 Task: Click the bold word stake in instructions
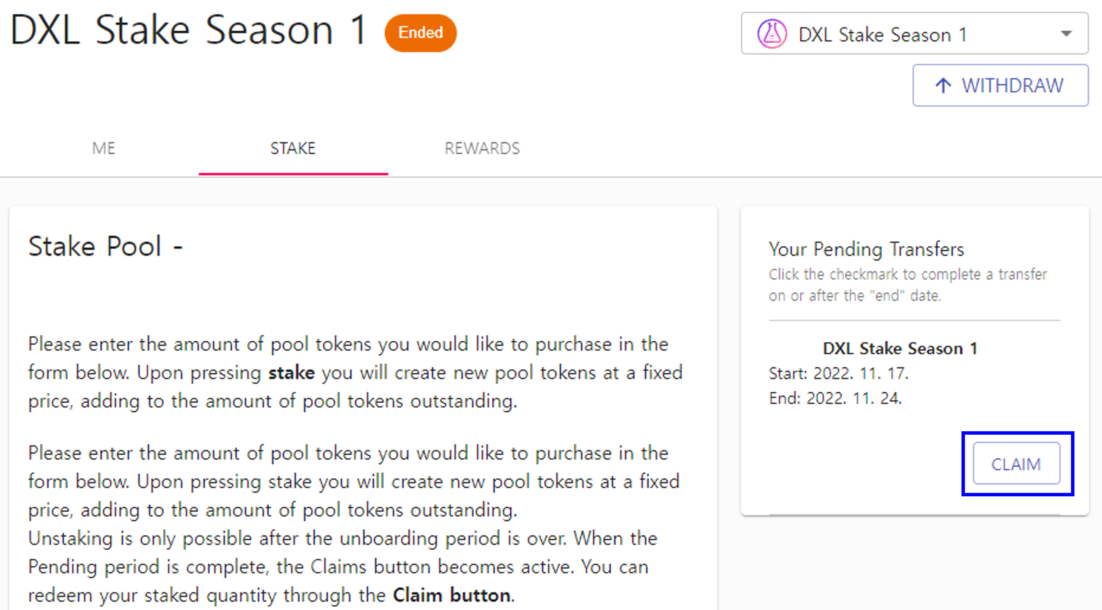291,373
